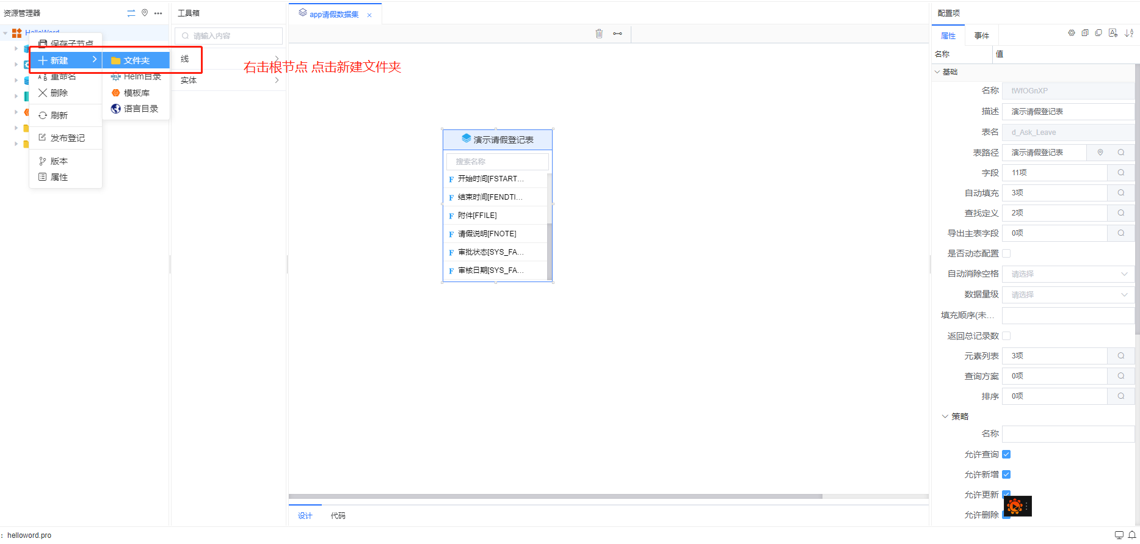The width and height of the screenshot is (1140, 544).
Task: Click the gear settings icon in 配置项 toolbar
Action: click(x=1071, y=33)
